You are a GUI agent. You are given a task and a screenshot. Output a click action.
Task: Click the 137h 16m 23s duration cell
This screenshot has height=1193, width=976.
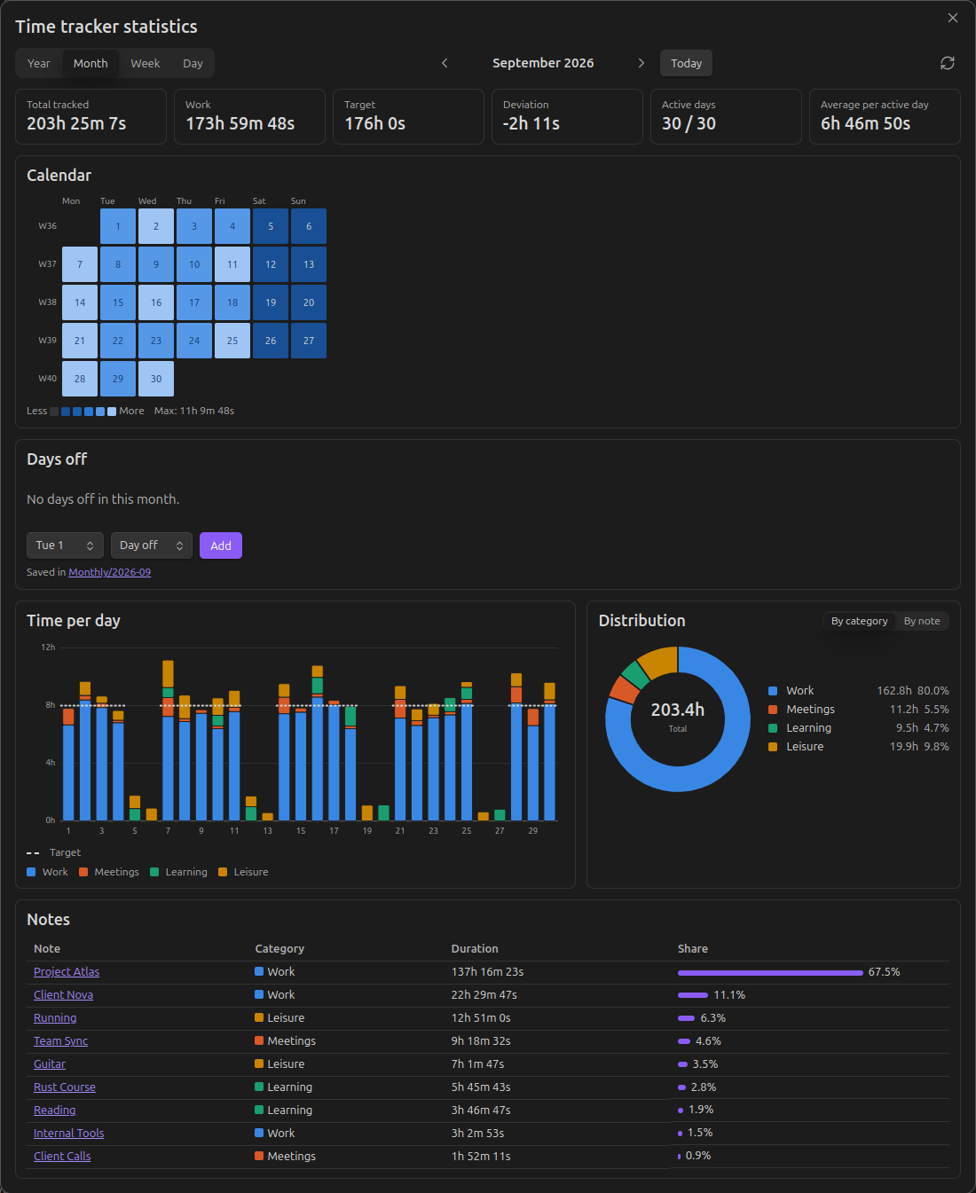[487, 972]
